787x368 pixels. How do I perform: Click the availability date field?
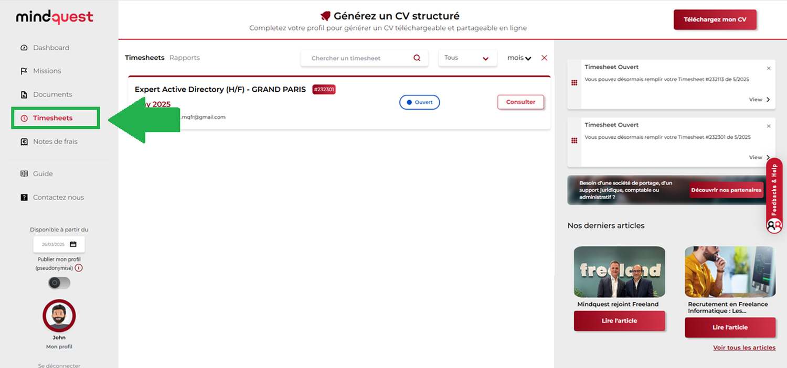(x=59, y=244)
